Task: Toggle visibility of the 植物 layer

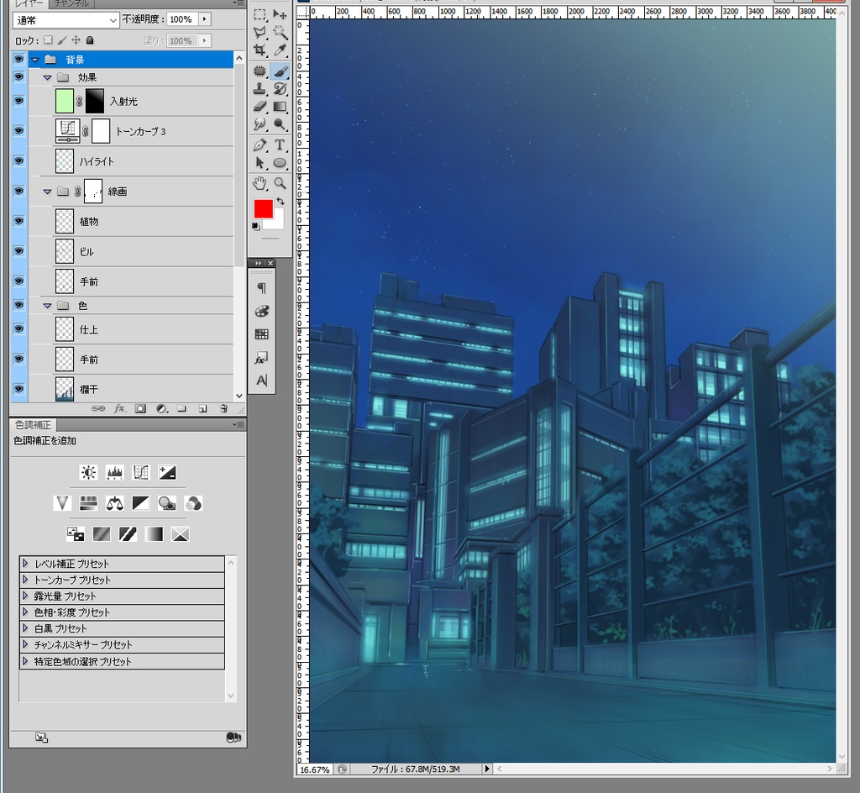Action: pyautogui.click(x=18, y=220)
